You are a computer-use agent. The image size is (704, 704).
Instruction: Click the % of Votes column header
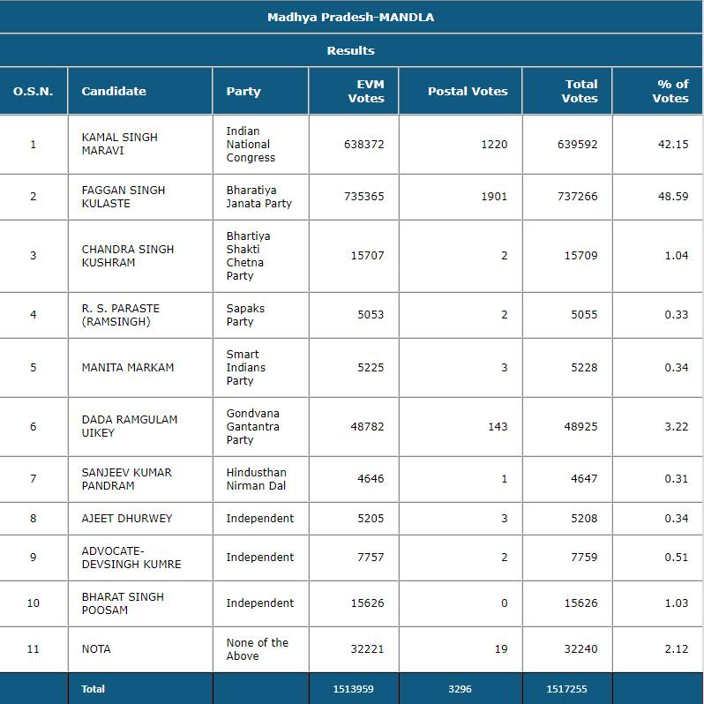[670, 91]
